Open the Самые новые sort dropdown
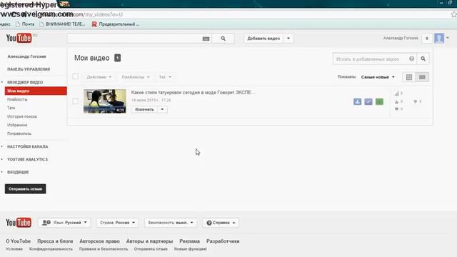The height and width of the screenshot is (257, 457). (378, 77)
